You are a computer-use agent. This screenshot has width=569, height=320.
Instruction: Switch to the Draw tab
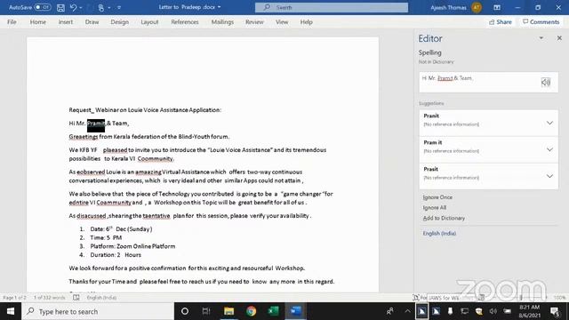tap(92, 22)
